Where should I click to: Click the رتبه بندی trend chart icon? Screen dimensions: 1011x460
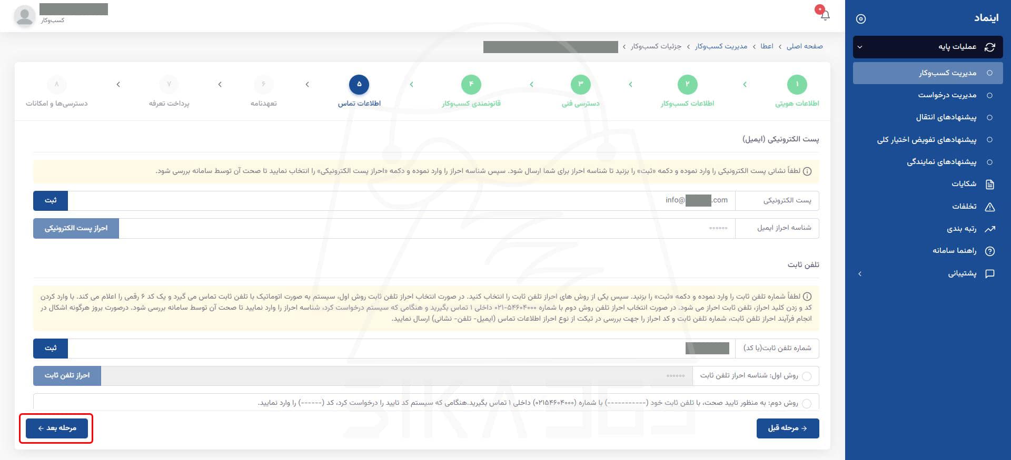990,229
